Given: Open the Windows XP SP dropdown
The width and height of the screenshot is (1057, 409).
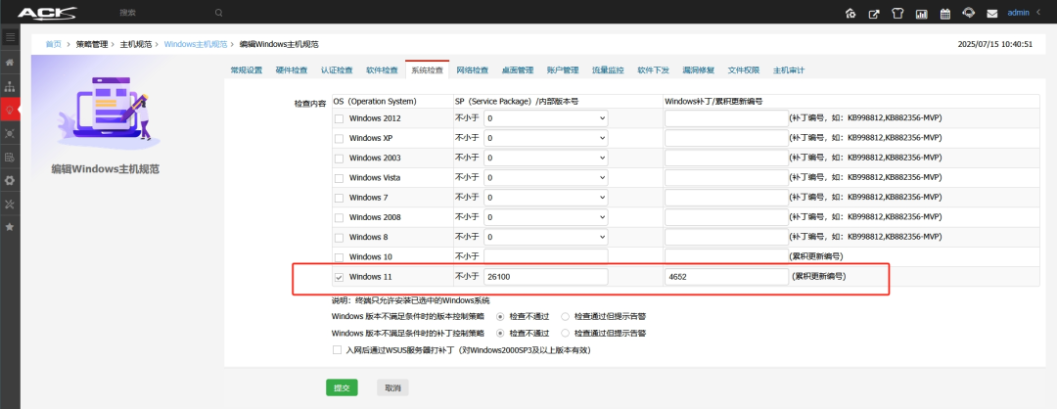Looking at the screenshot, I should (x=546, y=138).
